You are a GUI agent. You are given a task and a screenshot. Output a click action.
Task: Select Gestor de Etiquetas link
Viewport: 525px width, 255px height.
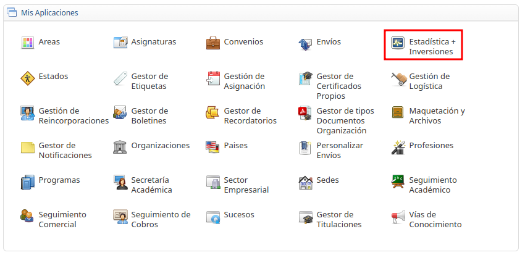pos(149,82)
